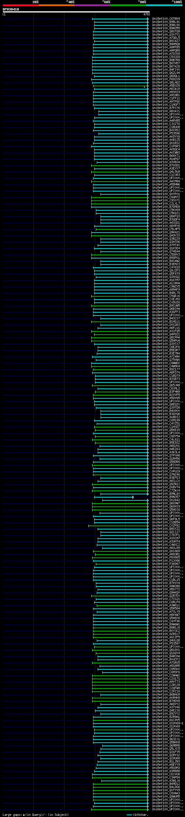Choose the UniRef100_Q6ZL94 label
This screenshot has height=817, width=185.
(x=166, y=73)
